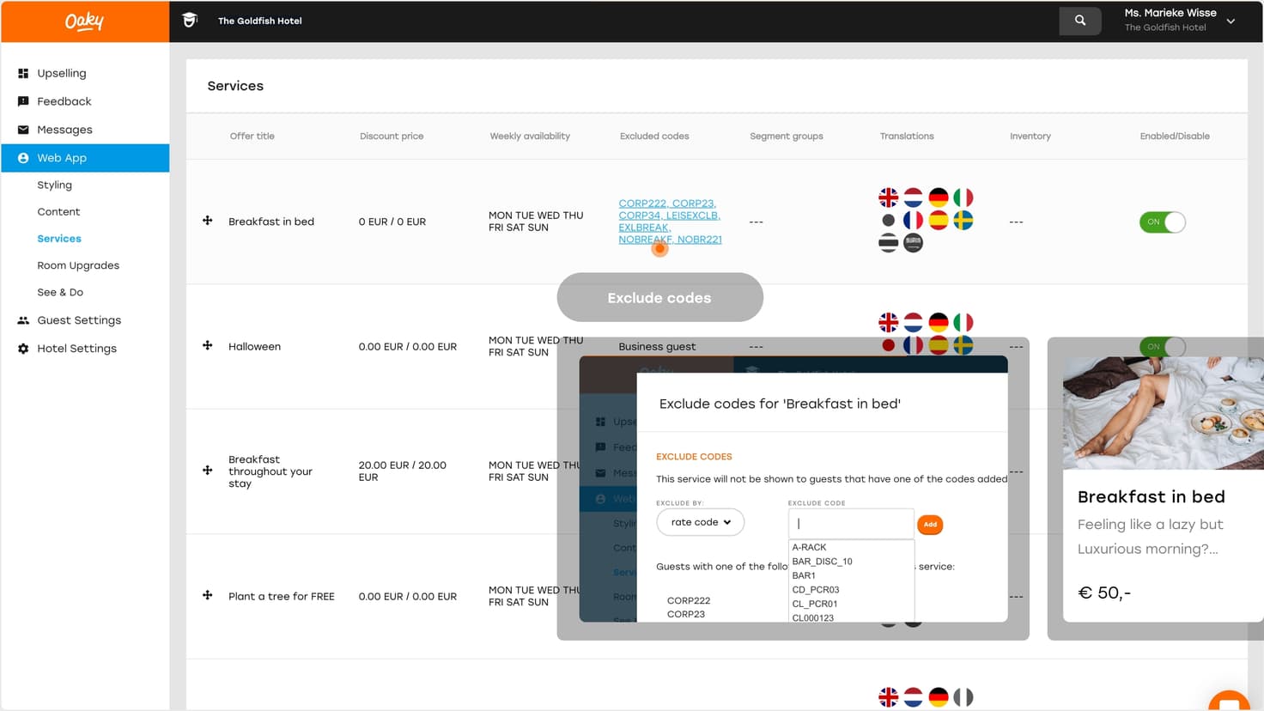Open the 'rate code' Exclude by dropdown
Image resolution: width=1264 pixels, height=711 pixels.
coord(701,522)
